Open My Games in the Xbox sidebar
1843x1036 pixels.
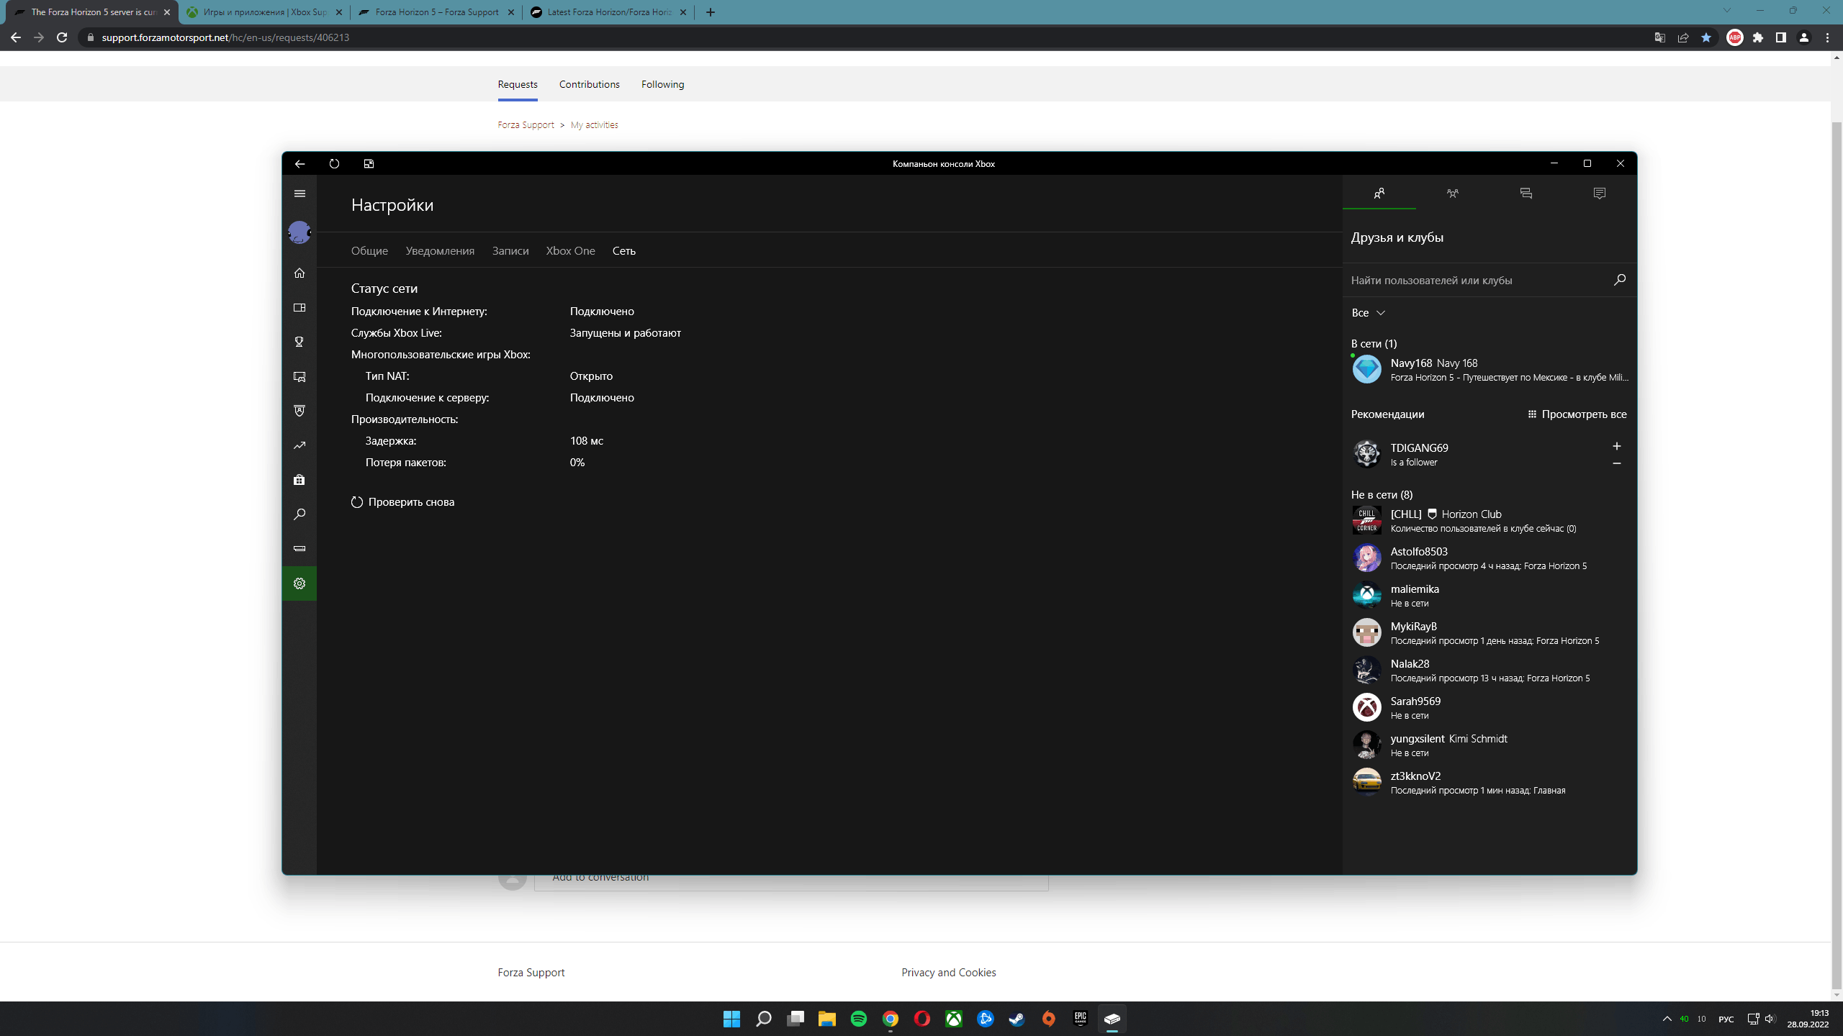(299, 308)
